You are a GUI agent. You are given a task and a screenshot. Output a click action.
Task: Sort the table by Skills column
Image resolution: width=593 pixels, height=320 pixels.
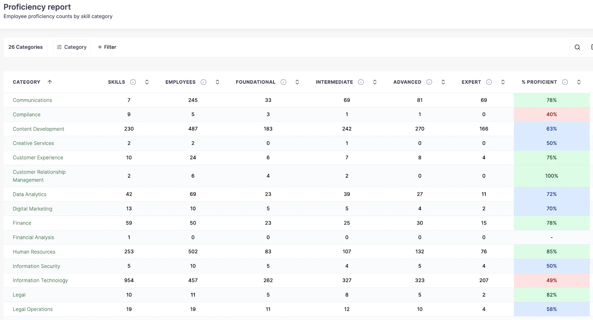coord(147,82)
